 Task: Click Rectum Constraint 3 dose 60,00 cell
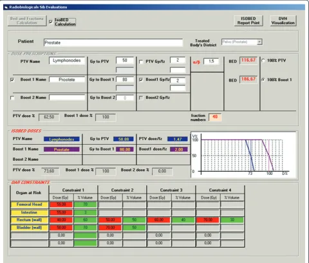pyautogui.click(x=159, y=220)
